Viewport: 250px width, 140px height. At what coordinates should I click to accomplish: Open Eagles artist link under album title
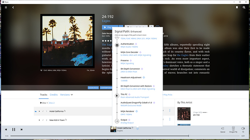point(106,21)
